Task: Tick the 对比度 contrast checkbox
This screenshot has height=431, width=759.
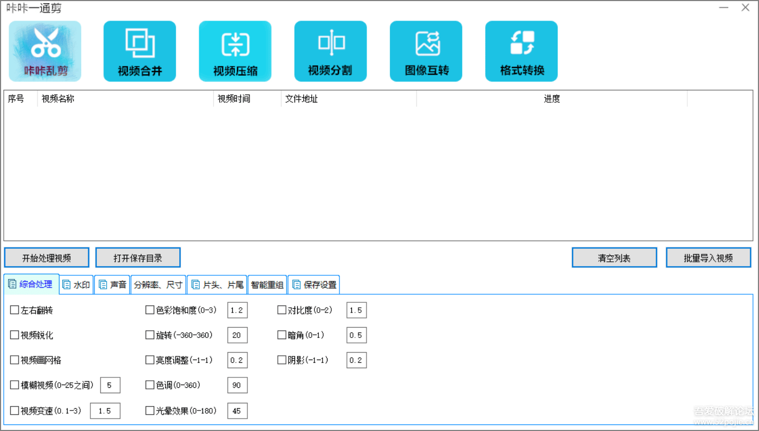Action: pyautogui.click(x=282, y=310)
